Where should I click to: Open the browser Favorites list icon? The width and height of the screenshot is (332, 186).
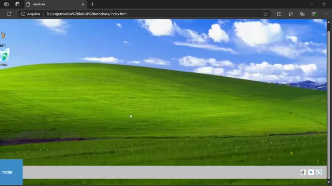tap(291, 14)
